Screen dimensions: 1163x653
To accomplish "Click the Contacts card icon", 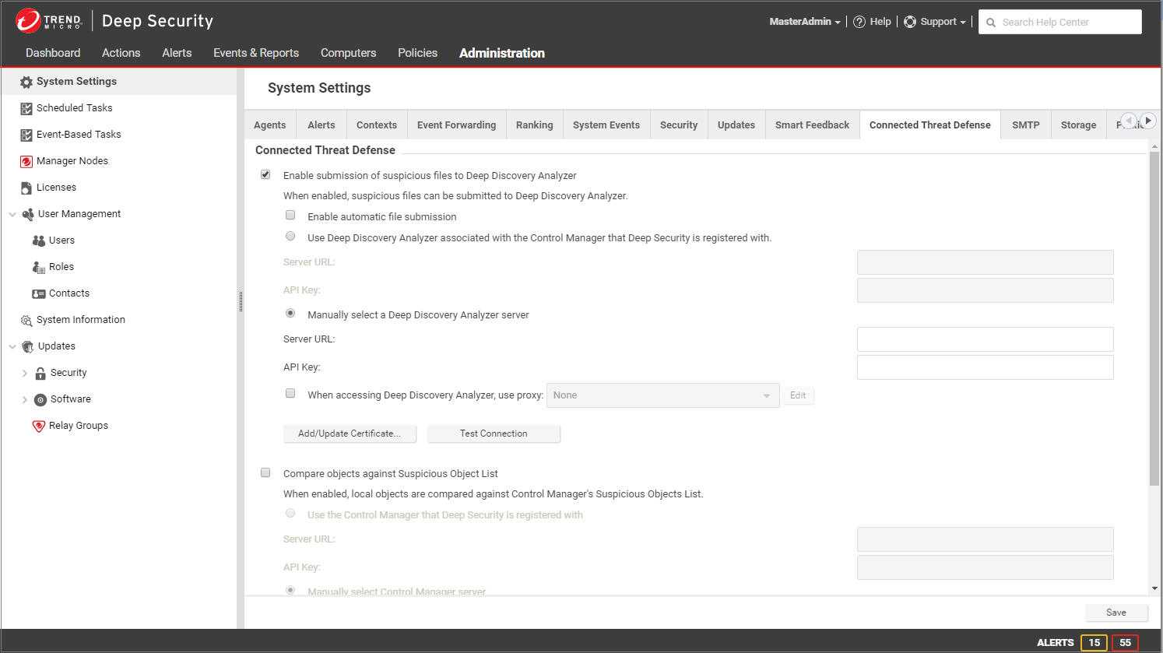I will [39, 293].
